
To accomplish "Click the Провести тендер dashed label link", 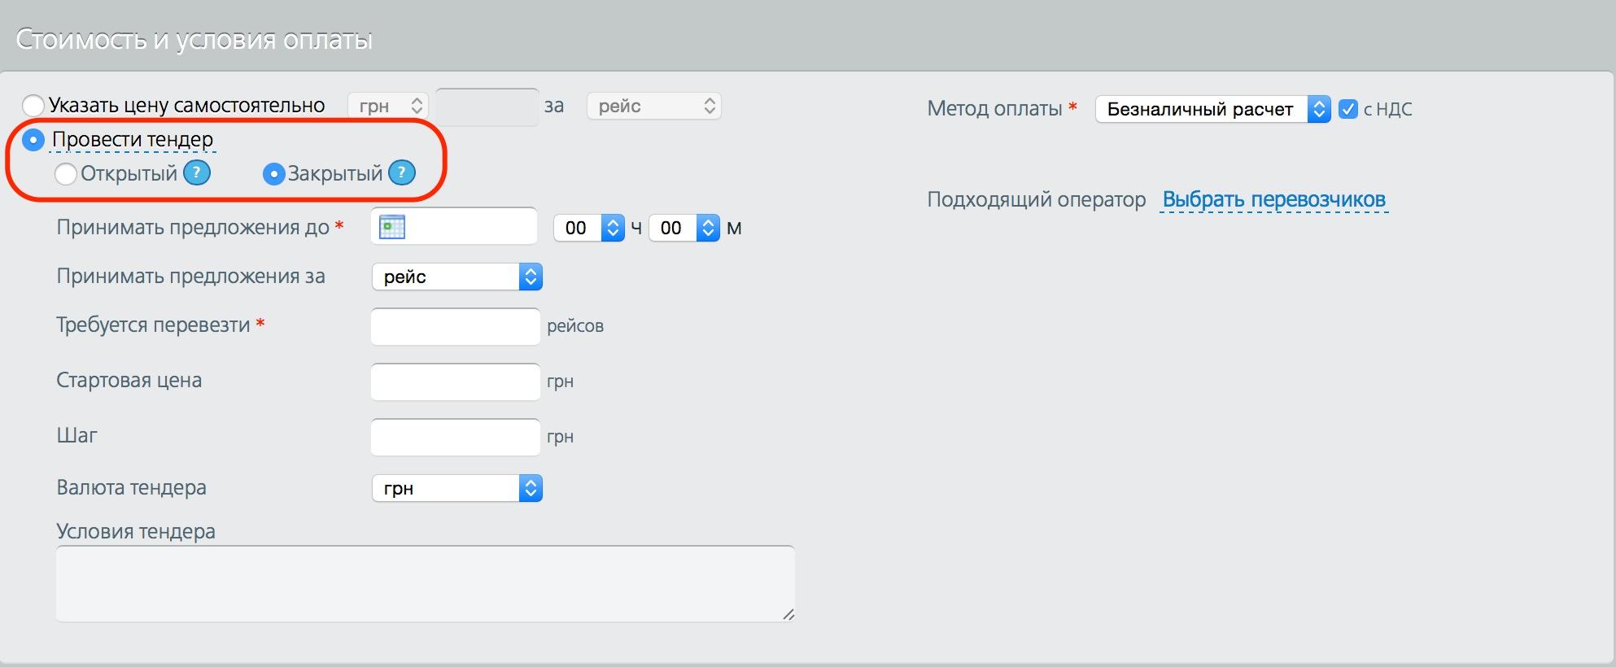I will pyautogui.click(x=133, y=140).
